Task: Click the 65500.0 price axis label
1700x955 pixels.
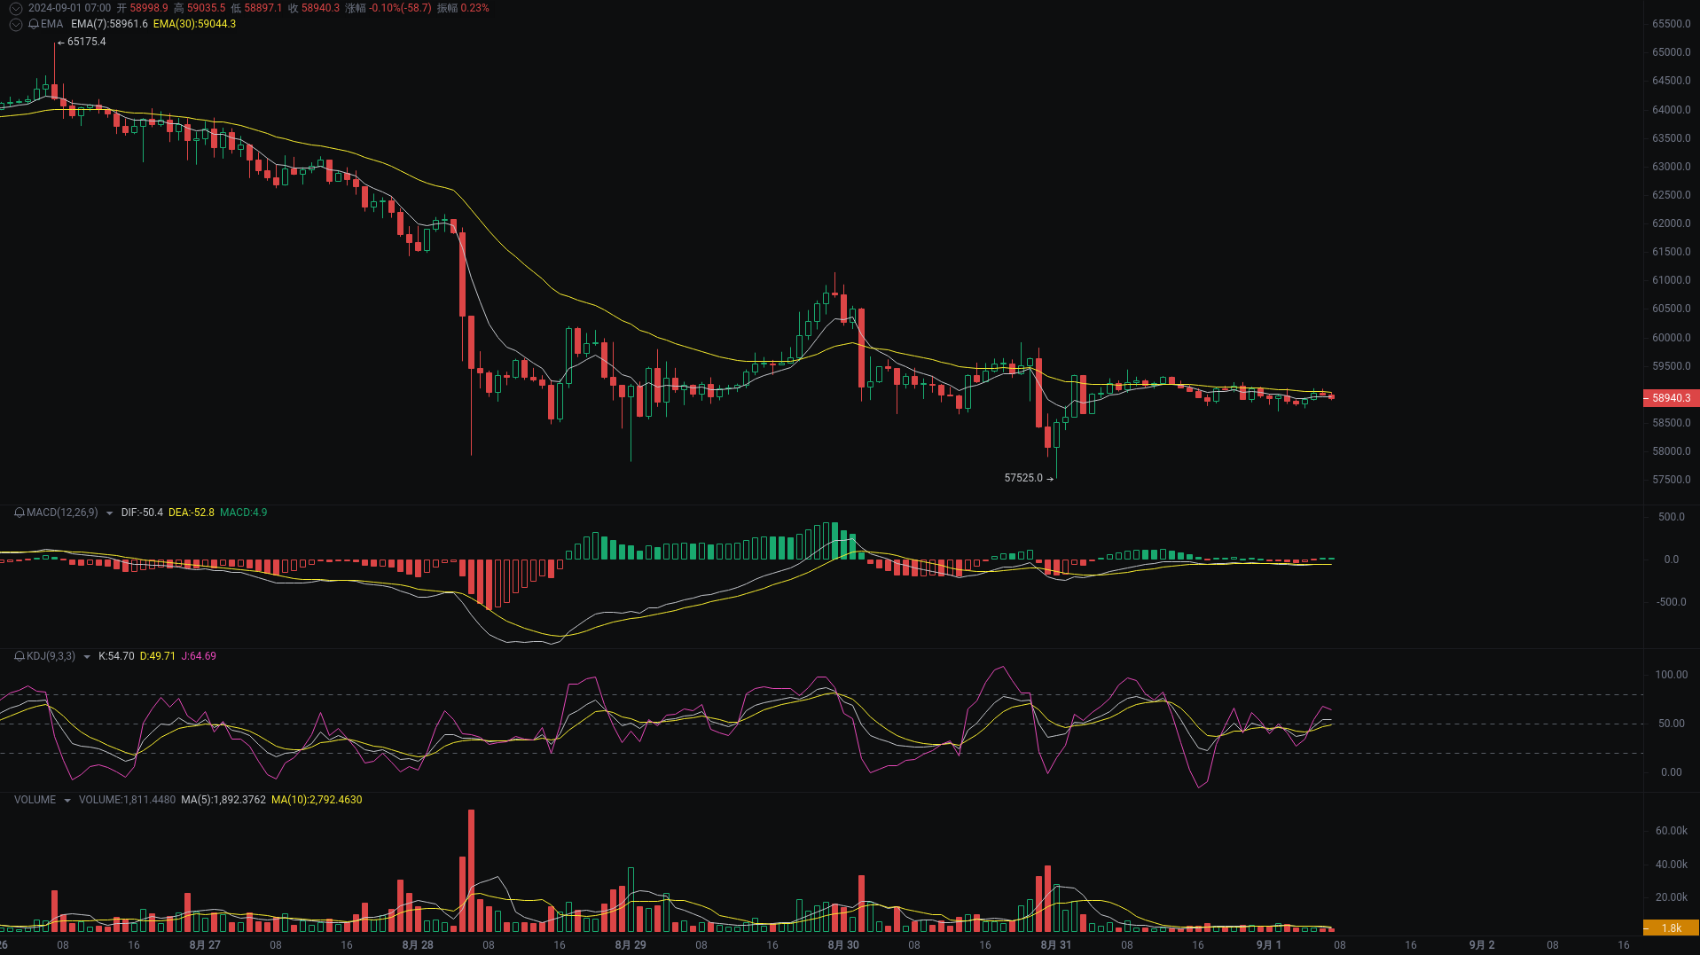Action: click(x=1672, y=24)
